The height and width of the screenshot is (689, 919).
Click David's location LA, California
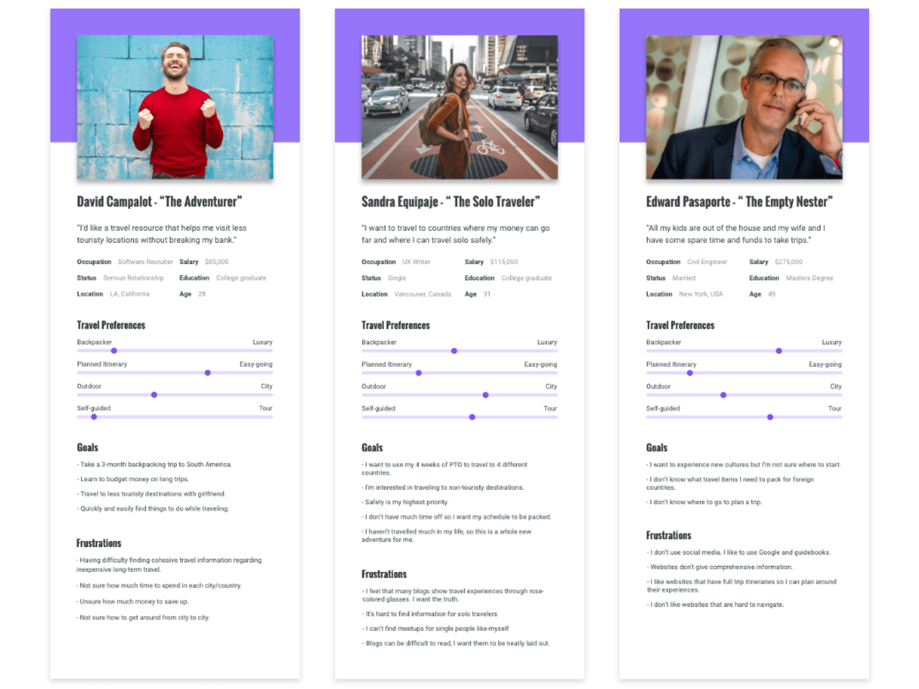130,294
